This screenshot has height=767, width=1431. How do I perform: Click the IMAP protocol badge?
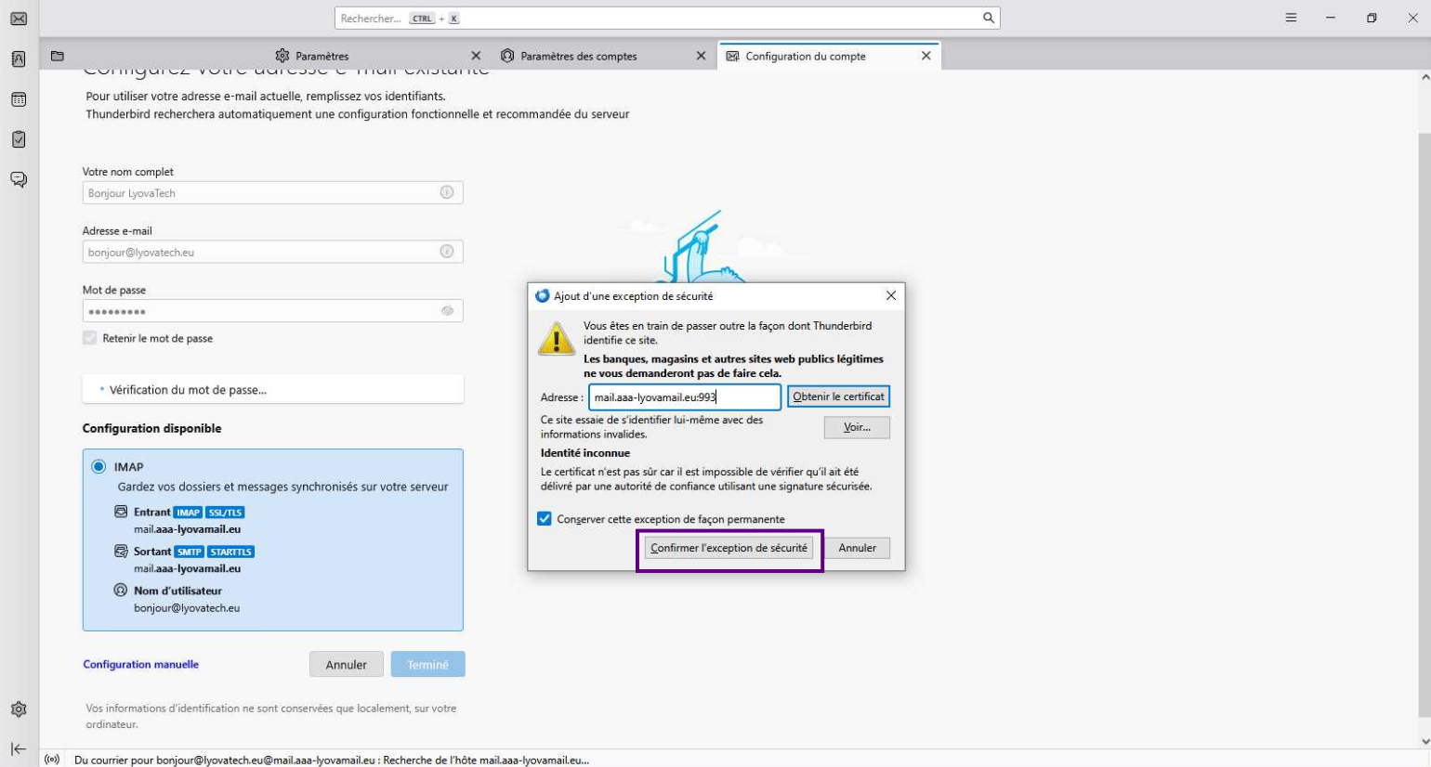click(x=189, y=513)
